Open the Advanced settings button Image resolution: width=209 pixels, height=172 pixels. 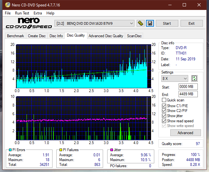pyautogui.click(x=185, y=133)
